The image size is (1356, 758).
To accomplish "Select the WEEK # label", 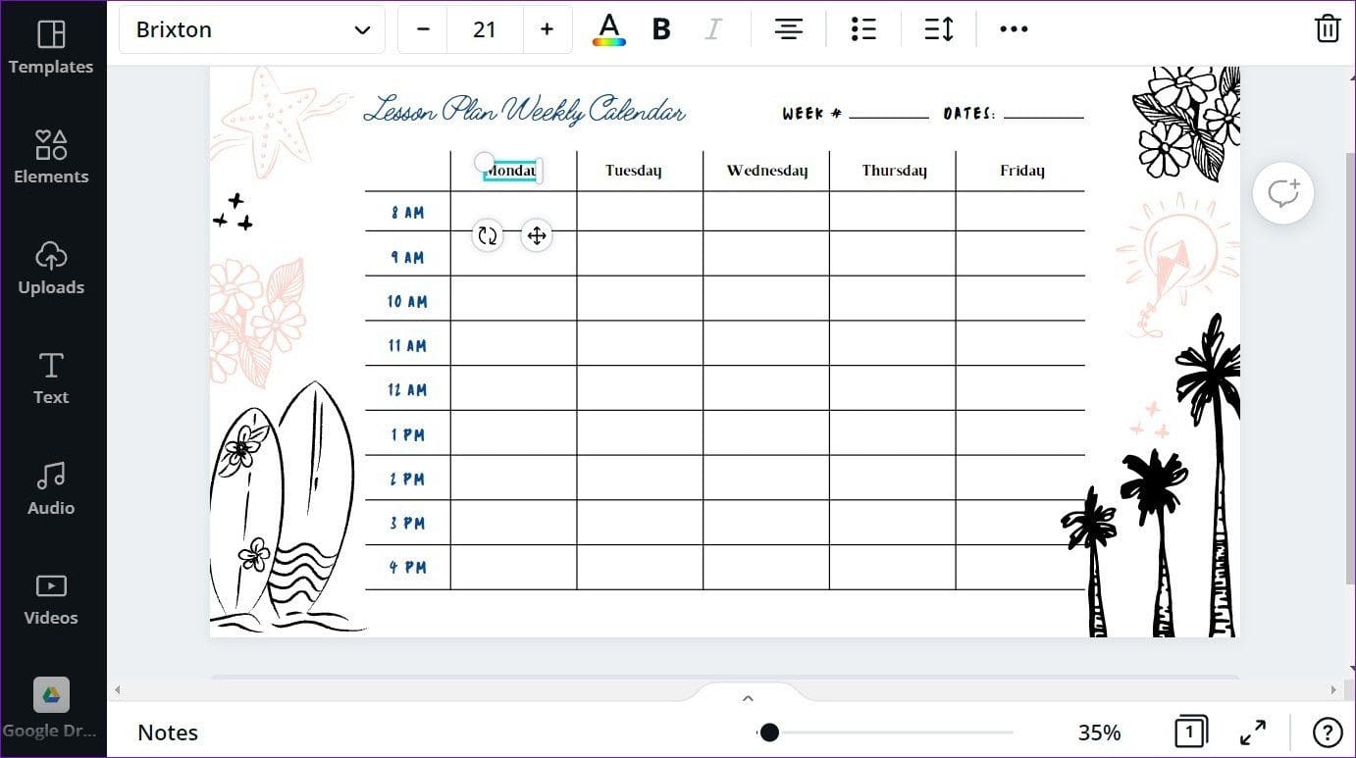I will [x=811, y=114].
